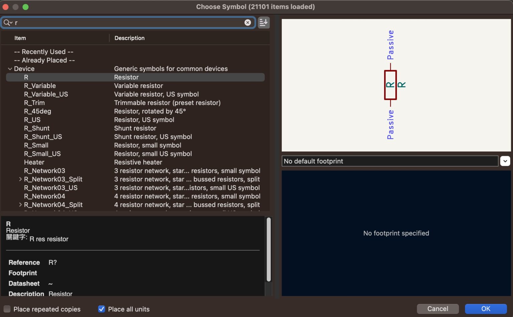Uncheck the Place all units checkbox

102,309
